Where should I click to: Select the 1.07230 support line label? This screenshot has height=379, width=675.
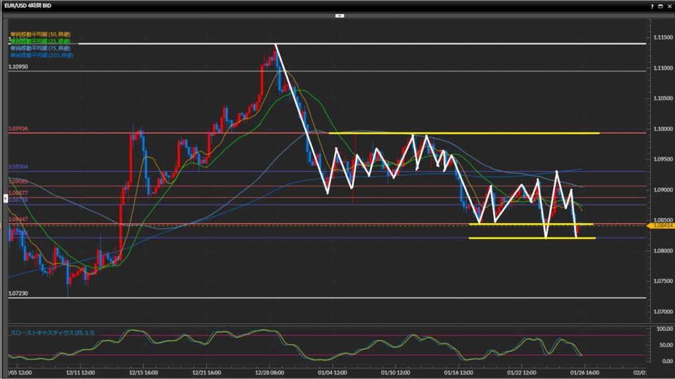pyautogui.click(x=18, y=293)
